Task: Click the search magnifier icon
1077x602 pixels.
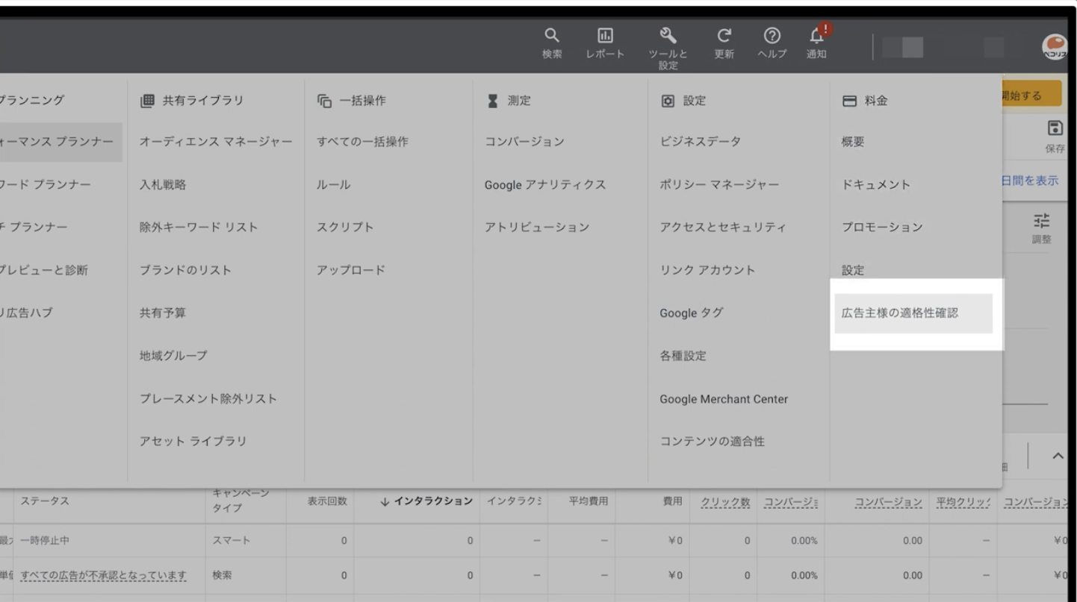Action: 552,37
